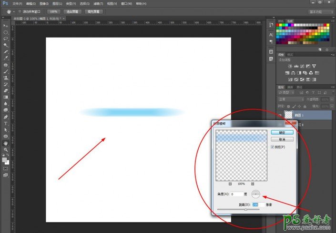Screen dimensions: 336x233
Task: Open the Filter menu
Action: click(98, 4)
